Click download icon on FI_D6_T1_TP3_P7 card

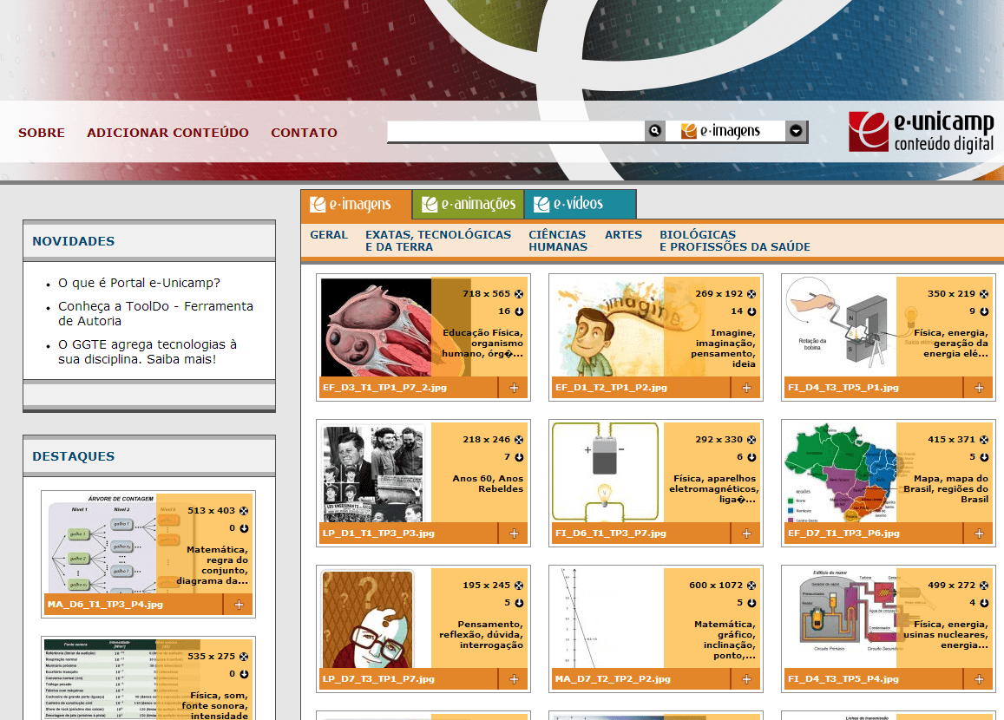click(x=751, y=458)
